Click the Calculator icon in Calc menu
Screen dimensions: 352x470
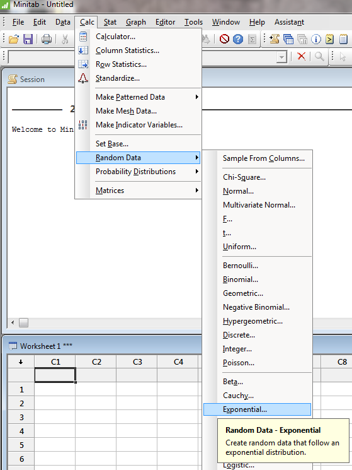83,37
